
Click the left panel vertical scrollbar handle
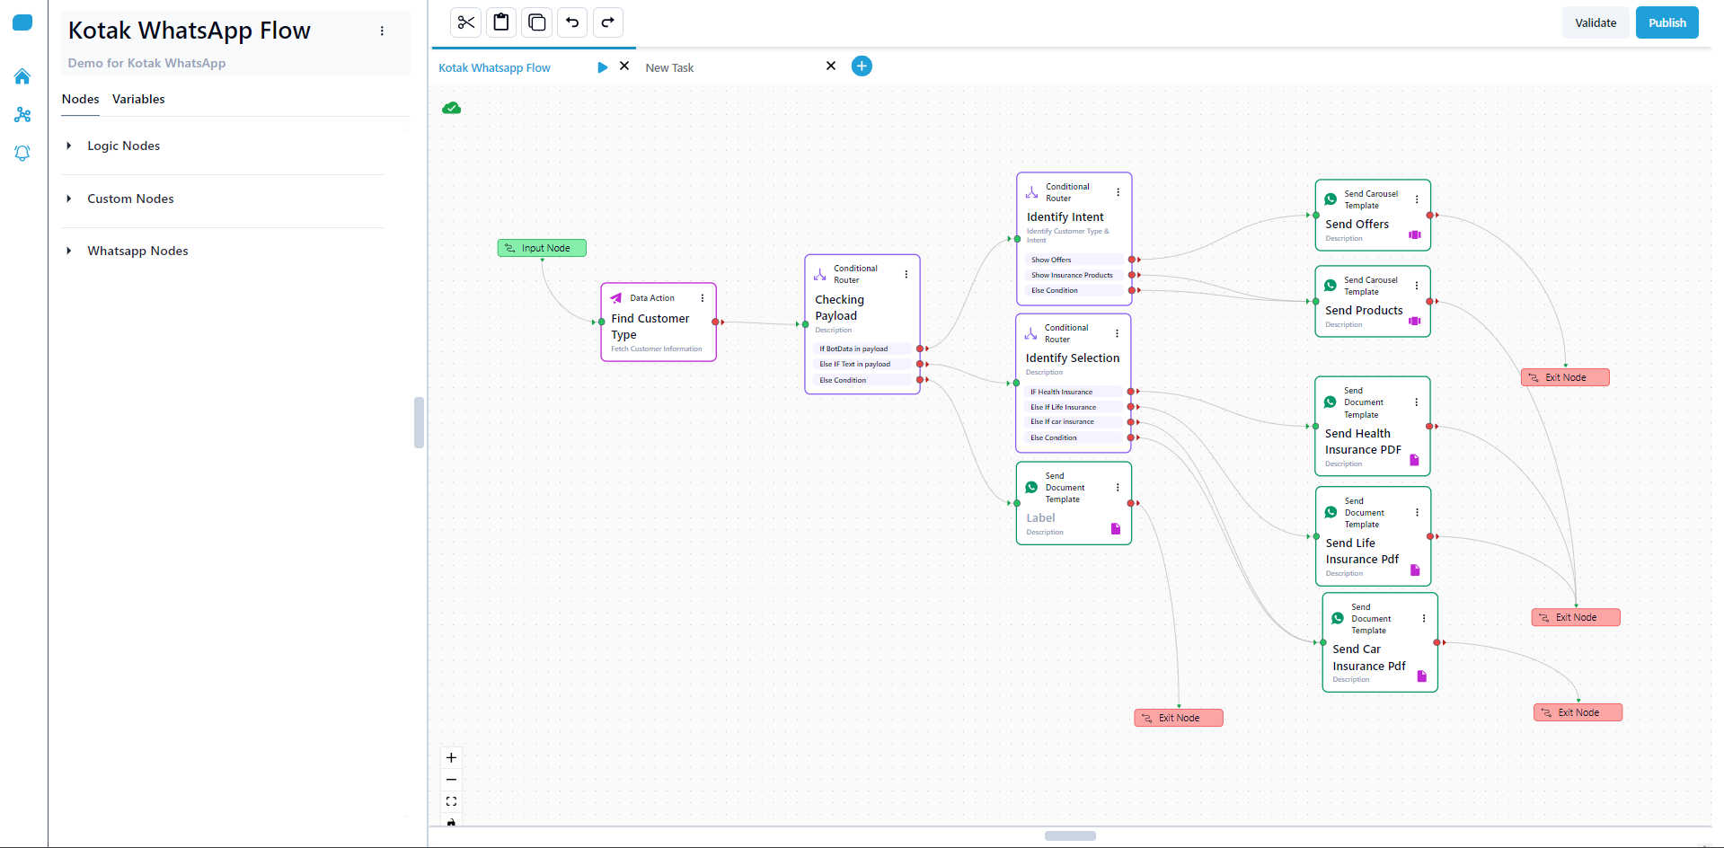click(x=419, y=422)
